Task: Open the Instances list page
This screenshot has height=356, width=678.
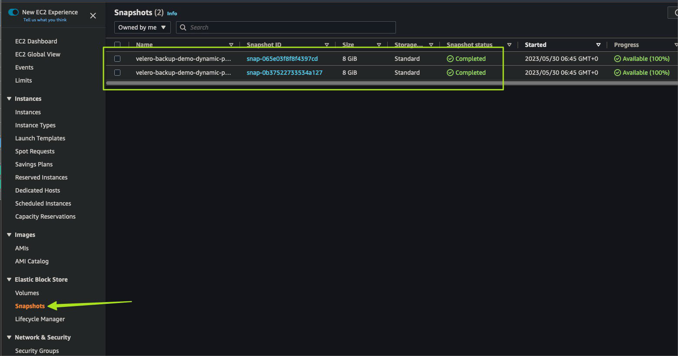Action: click(28, 112)
